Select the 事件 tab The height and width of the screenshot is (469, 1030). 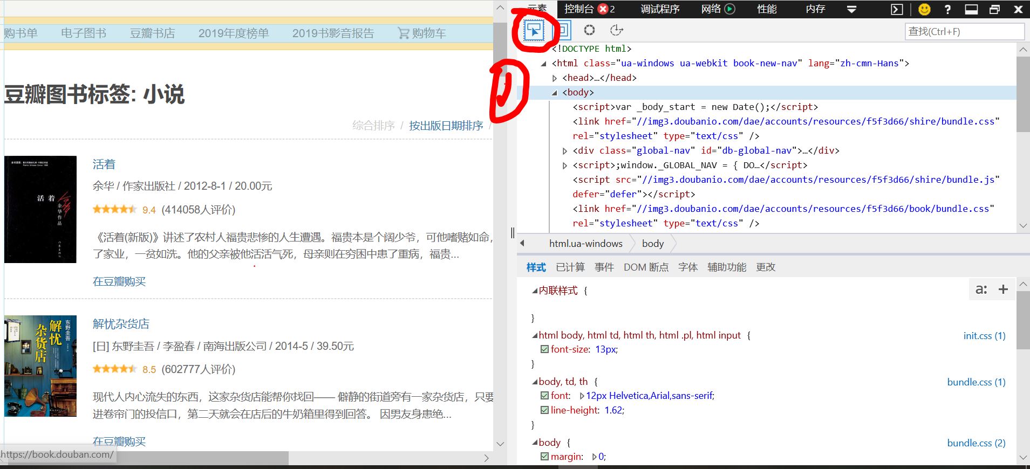coord(604,267)
